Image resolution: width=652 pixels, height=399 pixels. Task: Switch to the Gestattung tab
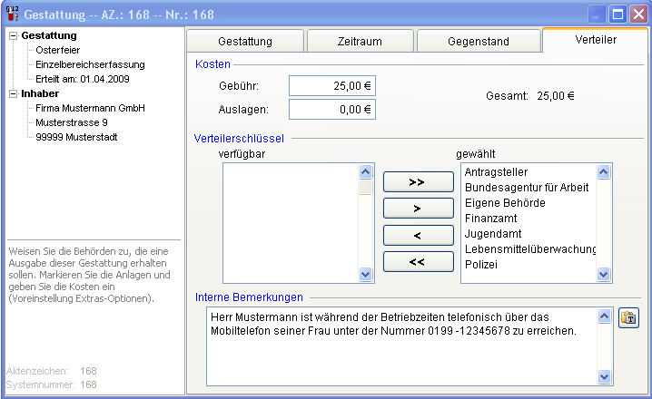tap(245, 42)
